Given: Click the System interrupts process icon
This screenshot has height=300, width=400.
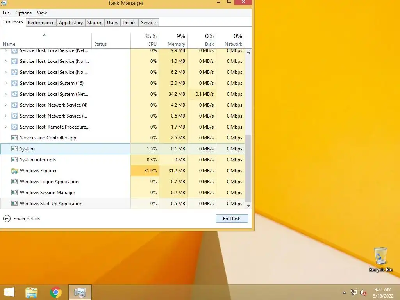Looking at the screenshot, I should point(14,160).
